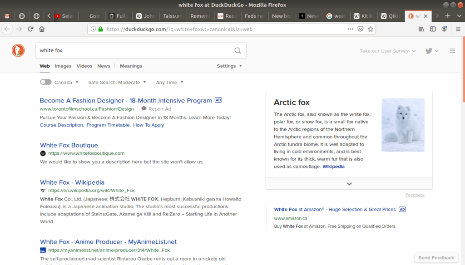Click the Report Ad speech bubble

pos(144,109)
